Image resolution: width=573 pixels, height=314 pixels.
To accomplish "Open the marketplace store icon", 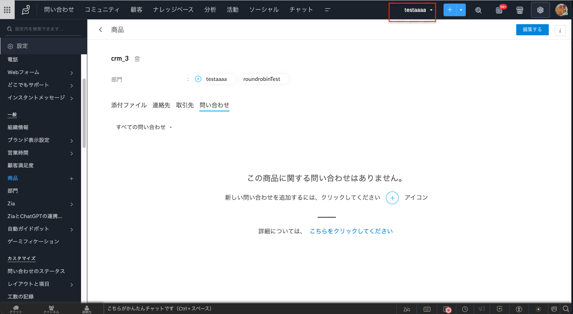I will [519, 10].
